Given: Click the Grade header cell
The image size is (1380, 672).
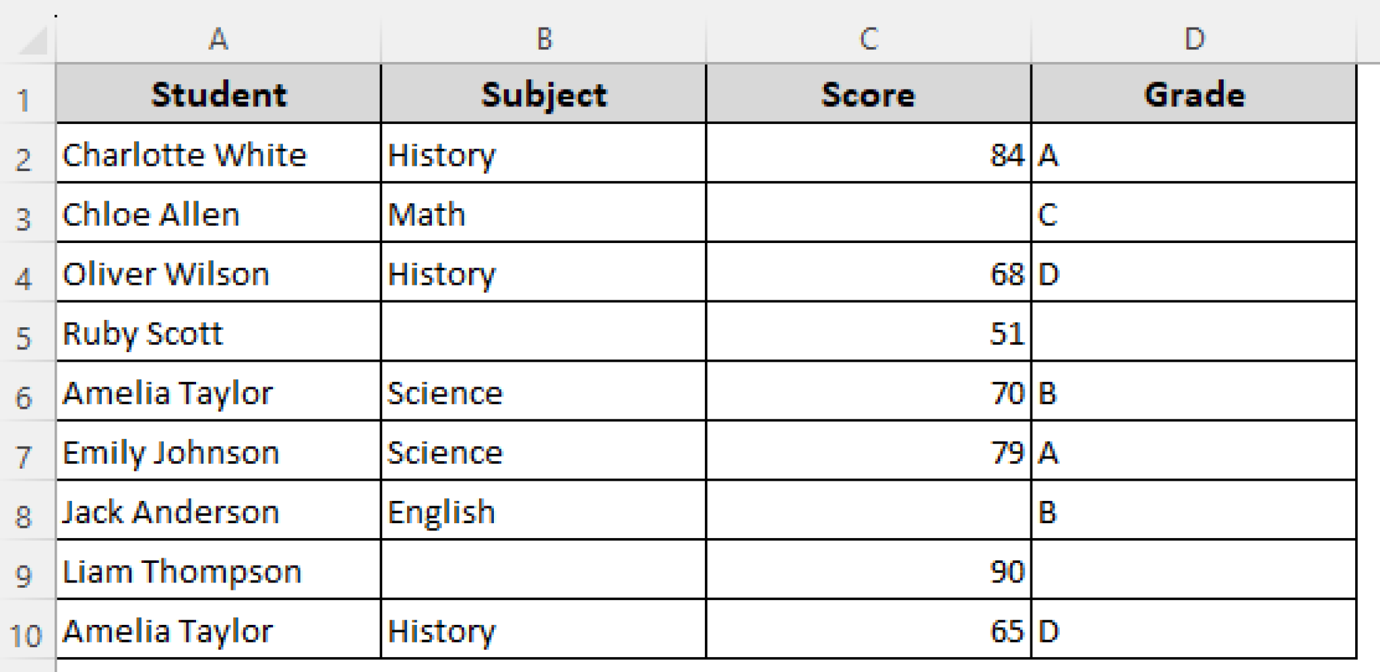Looking at the screenshot, I should click(x=1194, y=94).
